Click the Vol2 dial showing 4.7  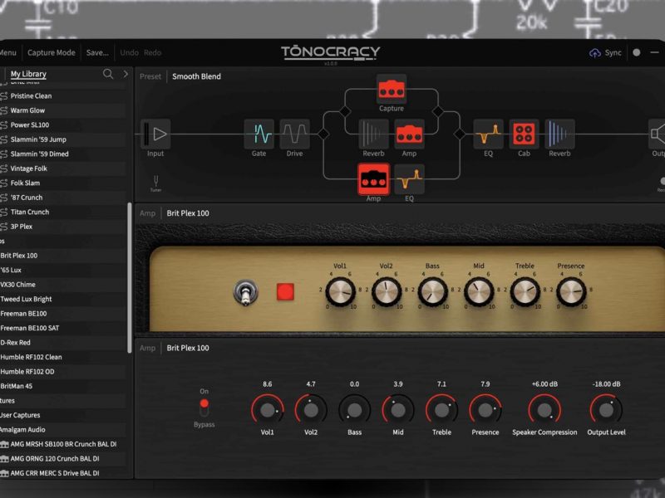tap(311, 409)
